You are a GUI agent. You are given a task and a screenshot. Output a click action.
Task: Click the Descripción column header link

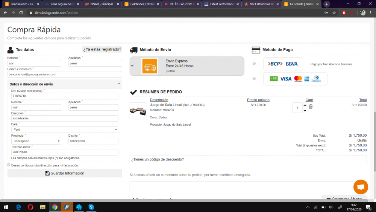(x=159, y=100)
